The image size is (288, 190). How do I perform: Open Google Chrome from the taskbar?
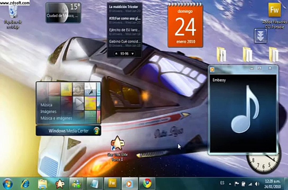(x=147, y=184)
